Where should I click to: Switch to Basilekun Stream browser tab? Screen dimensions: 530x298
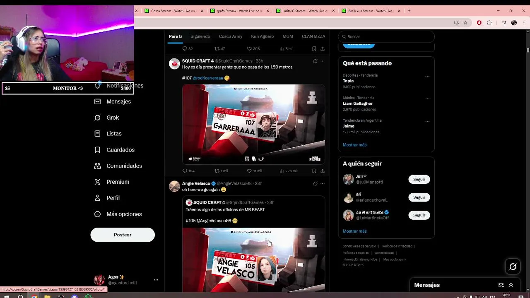coord(370,11)
